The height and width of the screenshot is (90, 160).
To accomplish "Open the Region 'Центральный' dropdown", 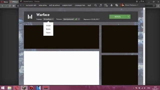I will tap(71, 19).
